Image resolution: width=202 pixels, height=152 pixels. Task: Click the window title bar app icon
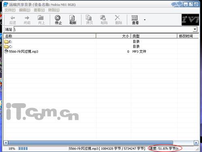(x=6, y=4)
